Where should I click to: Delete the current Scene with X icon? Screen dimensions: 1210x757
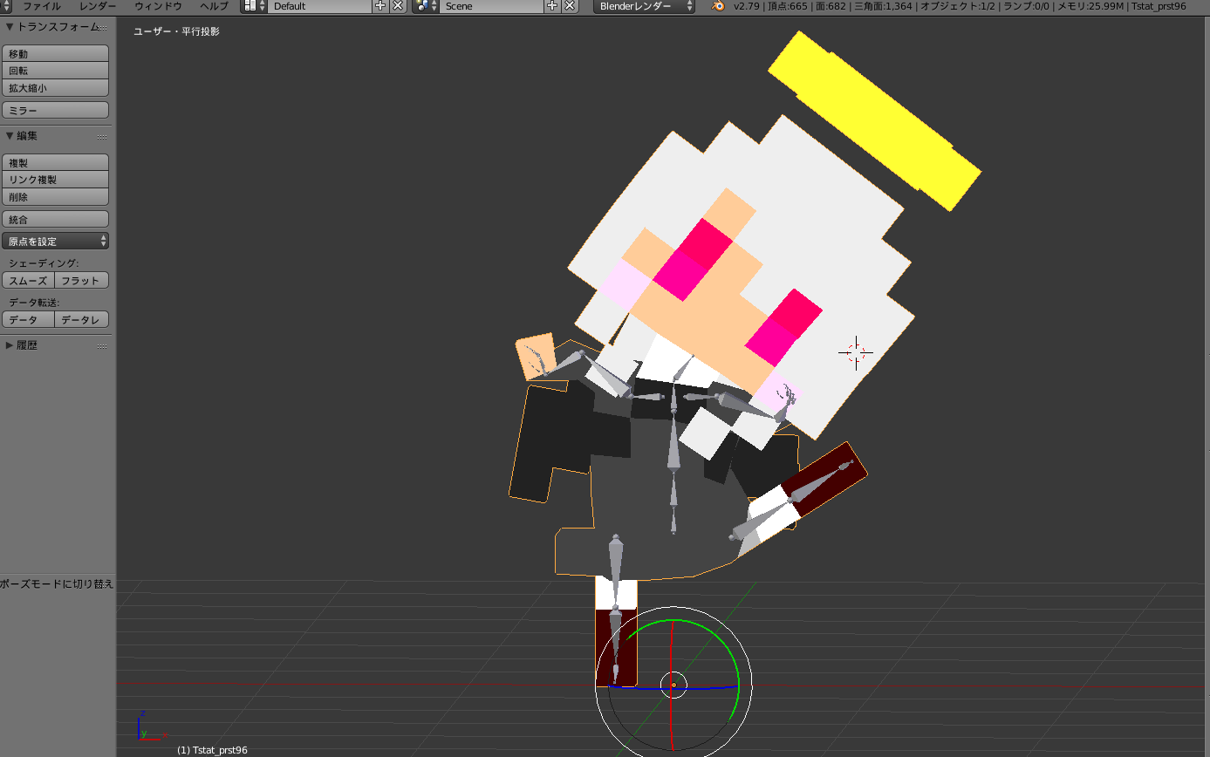pyautogui.click(x=570, y=6)
